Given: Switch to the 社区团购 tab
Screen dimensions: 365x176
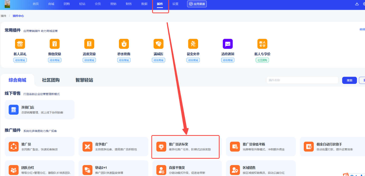Looking at the screenshot, I should (51, 80).
